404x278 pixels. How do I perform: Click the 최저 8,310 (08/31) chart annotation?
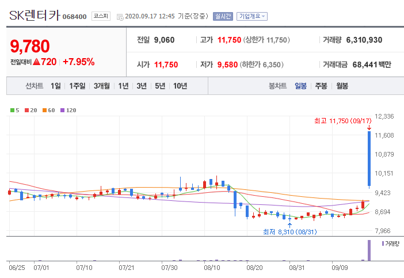pos(290,232)
